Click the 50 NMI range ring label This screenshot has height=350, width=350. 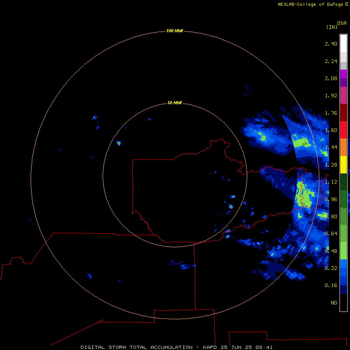(x=175, y=103)
